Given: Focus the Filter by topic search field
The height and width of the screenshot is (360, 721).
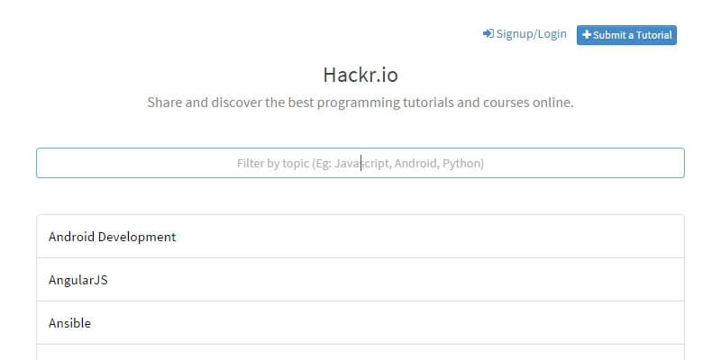Looking at the screenshot, I should point(360,163).
